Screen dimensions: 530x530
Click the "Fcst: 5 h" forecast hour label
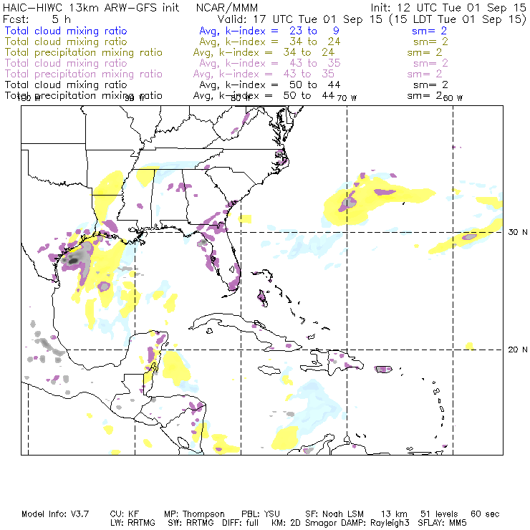coord(37,19)
